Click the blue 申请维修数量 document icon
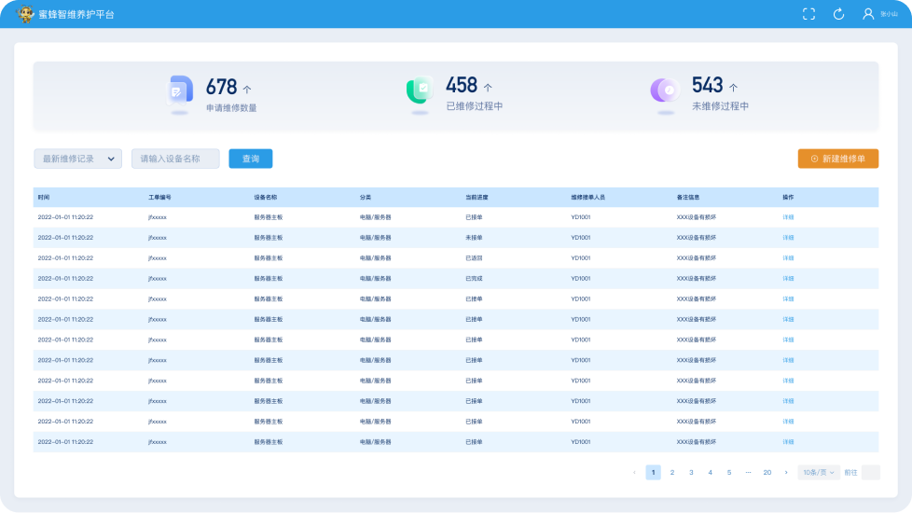The image size is (912, 513). tap(180, 90)
